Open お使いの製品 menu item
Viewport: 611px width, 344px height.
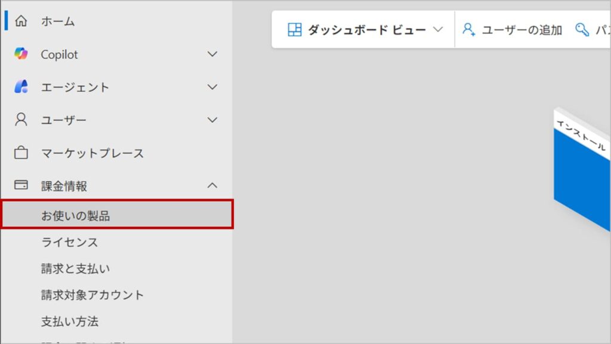[76, 216]
